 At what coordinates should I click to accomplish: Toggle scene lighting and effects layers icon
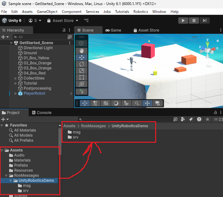(126, 103)
